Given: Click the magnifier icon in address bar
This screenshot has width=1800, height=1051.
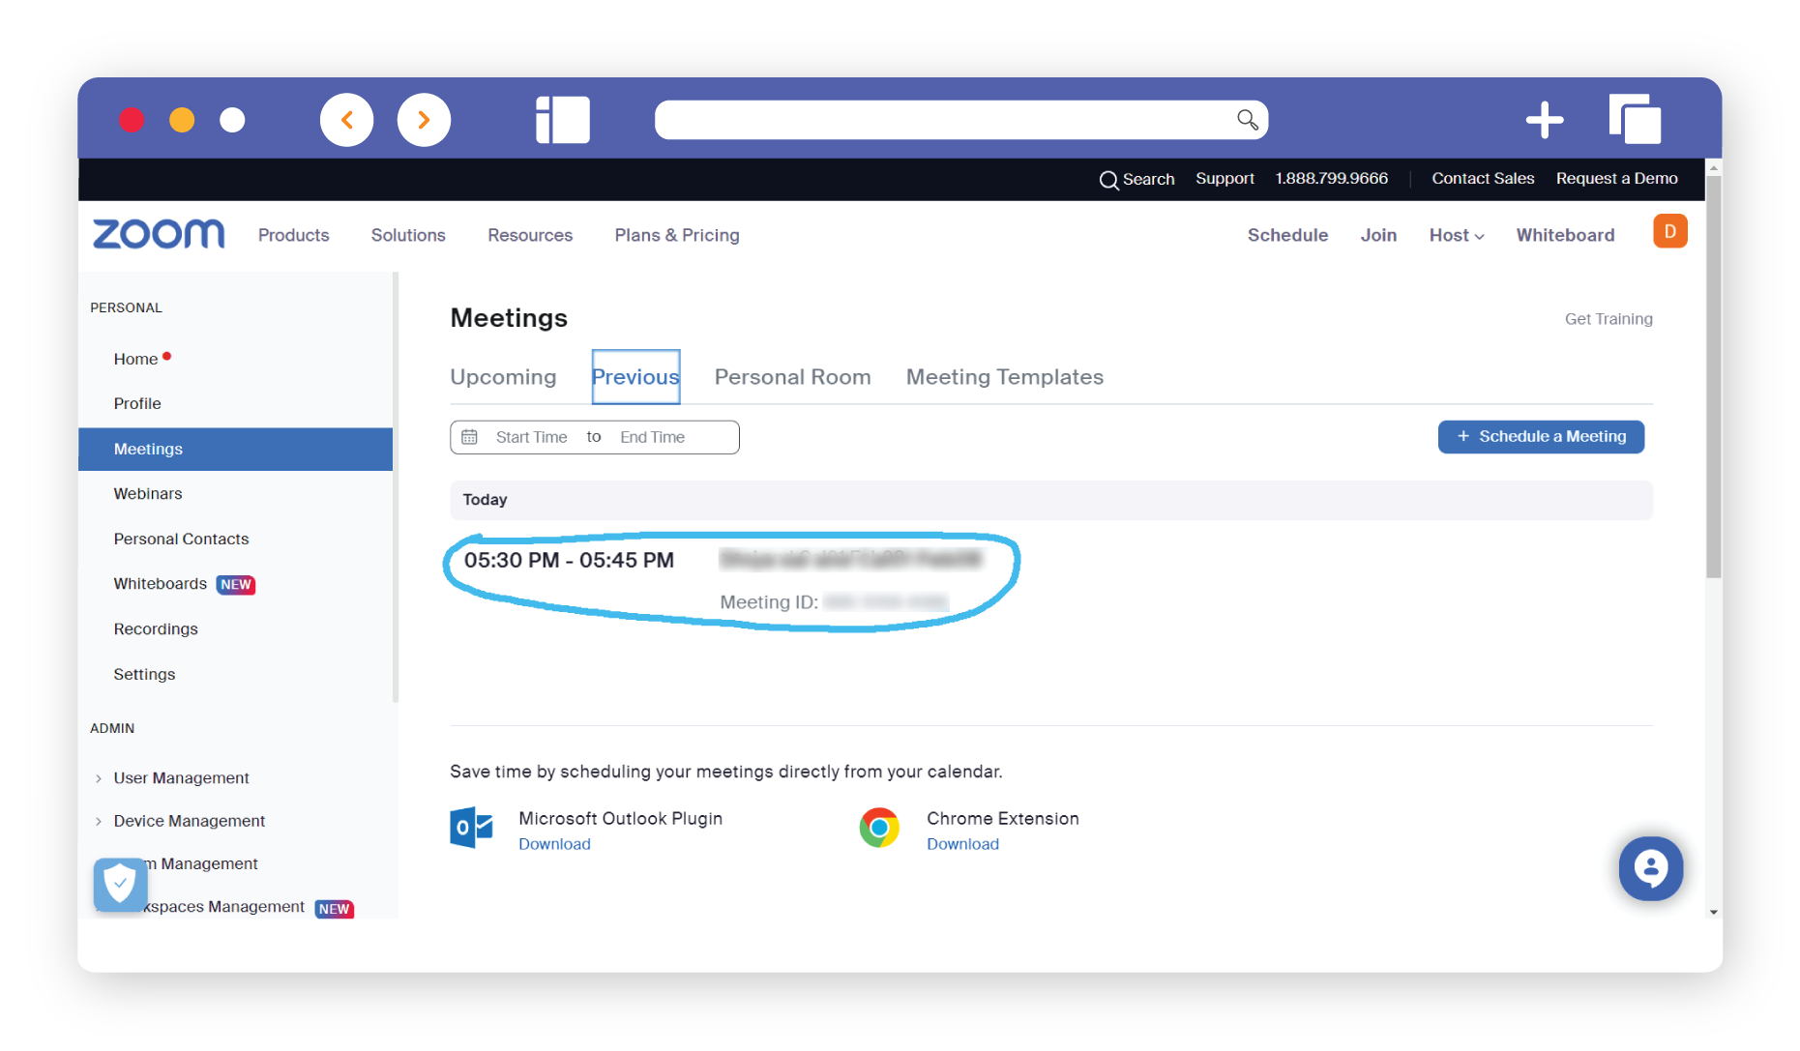Looking at the screenshot, I should (1247, 120).
